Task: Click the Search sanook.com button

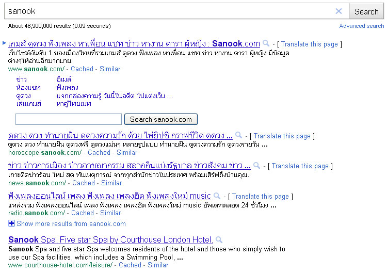Action: [x=161, y=119]
